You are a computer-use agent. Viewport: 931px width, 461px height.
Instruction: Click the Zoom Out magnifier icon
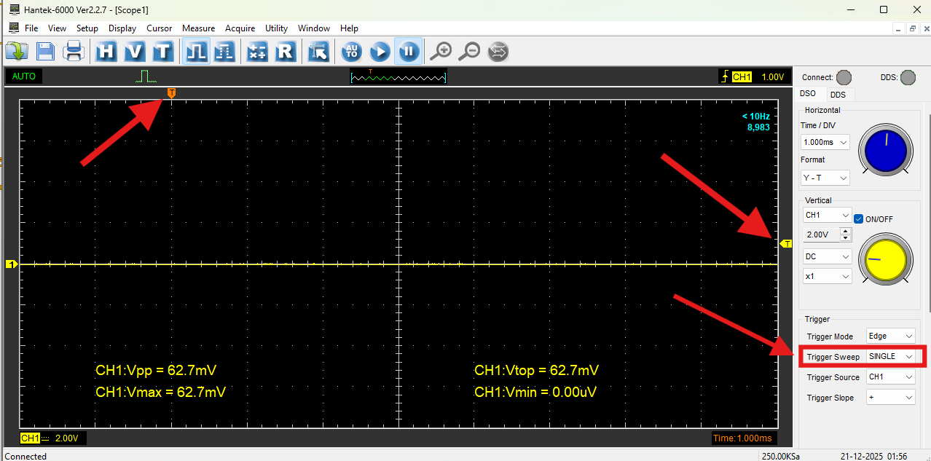coord(470,52)
